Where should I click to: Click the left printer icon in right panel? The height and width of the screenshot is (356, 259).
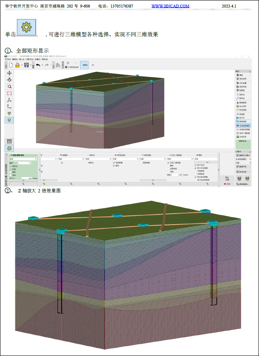tap(239, 179)
